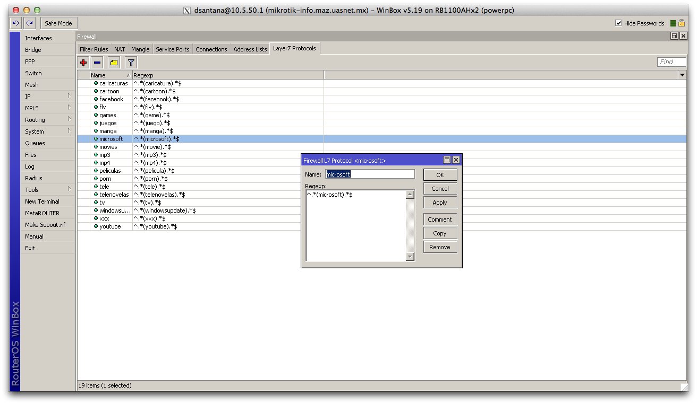Click the Regexp box scrollbar down arrow
Screen dimensions: 697x404
pos(410,257)
